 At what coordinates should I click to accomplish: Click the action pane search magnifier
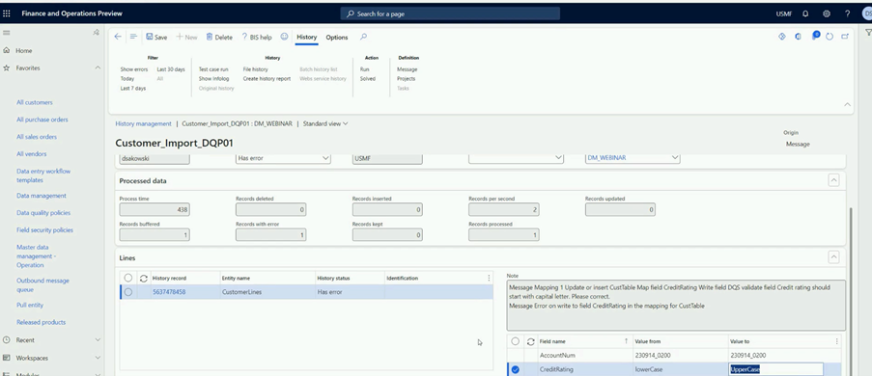[x=363, y=37]
